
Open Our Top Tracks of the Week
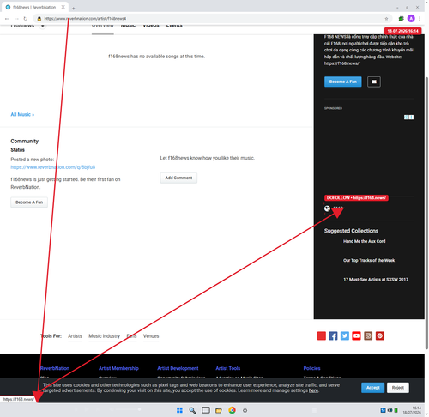tap(369, 260)
